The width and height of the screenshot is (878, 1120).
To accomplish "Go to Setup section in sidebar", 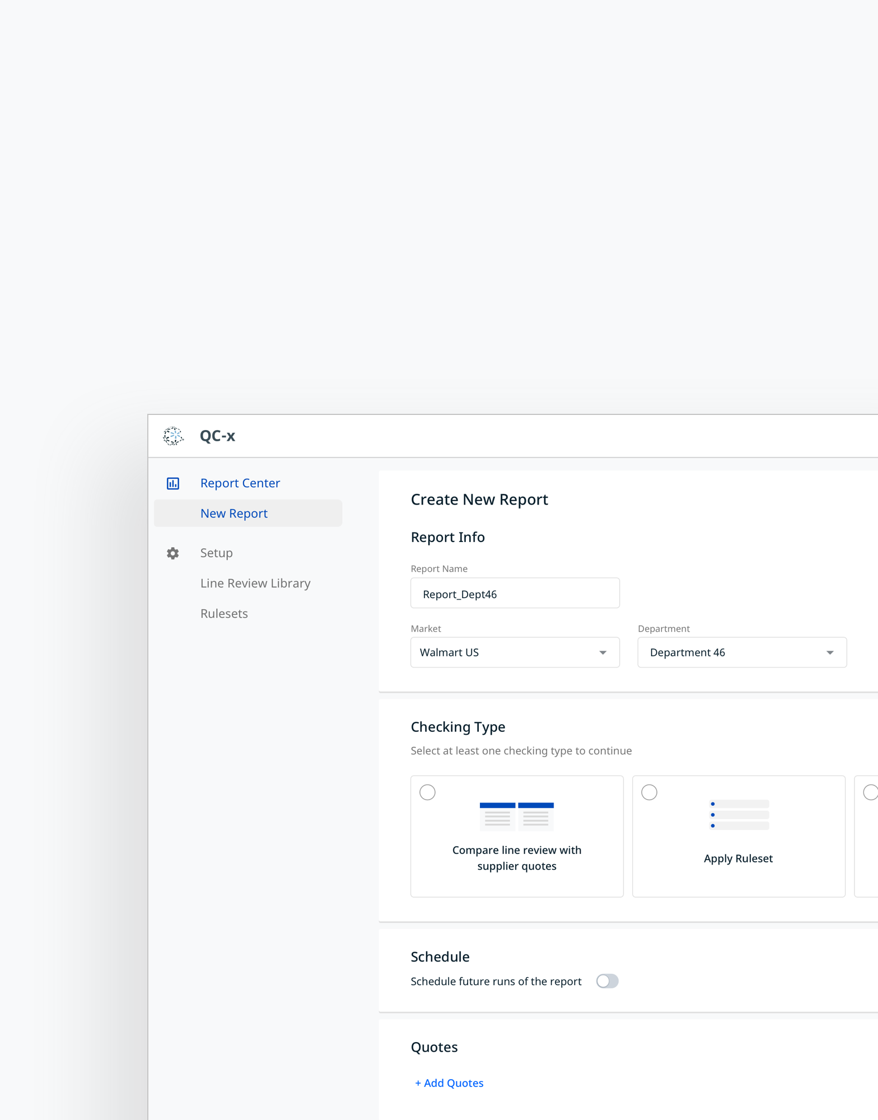I will [x=216, y=553].
